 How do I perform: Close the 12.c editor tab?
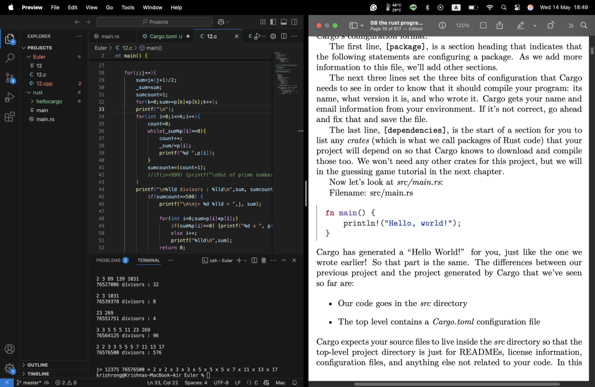pos(236,36)
